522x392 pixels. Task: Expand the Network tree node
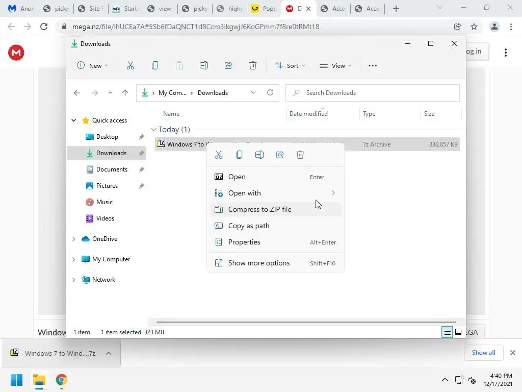[x=74, y=280]
